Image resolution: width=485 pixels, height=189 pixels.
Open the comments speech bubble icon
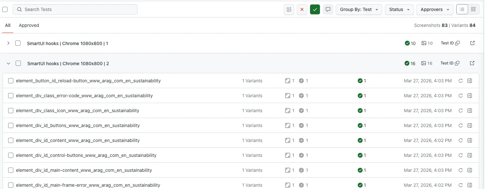[x=328, y=9]
